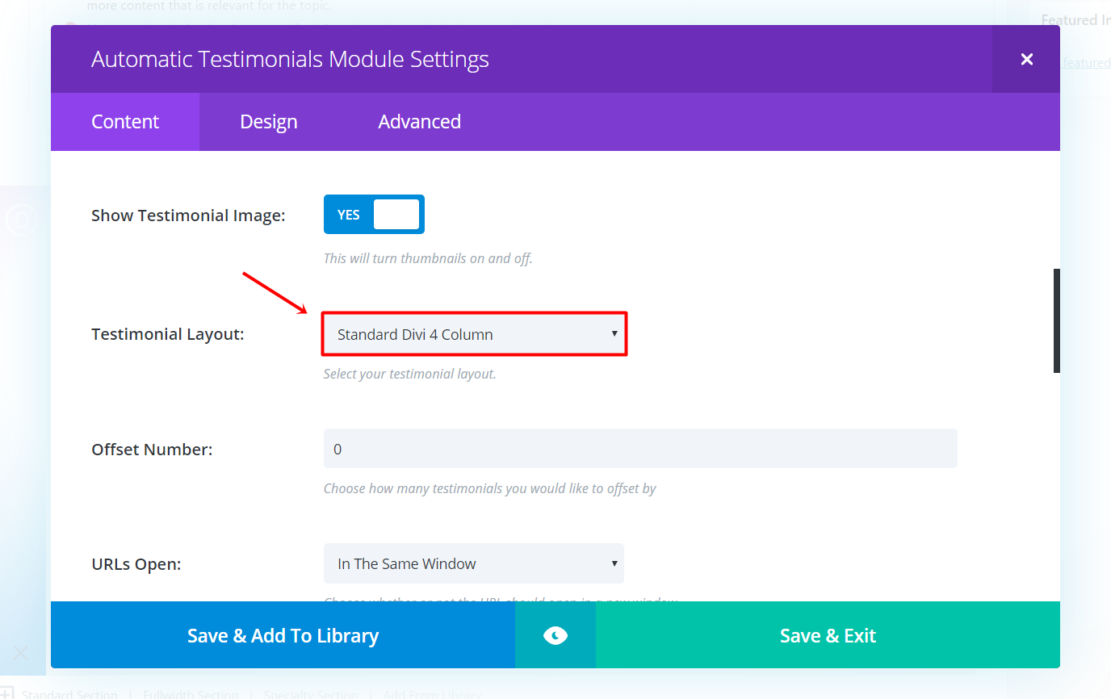Toggle the Show Testimonial Image switch

(374, 215)
